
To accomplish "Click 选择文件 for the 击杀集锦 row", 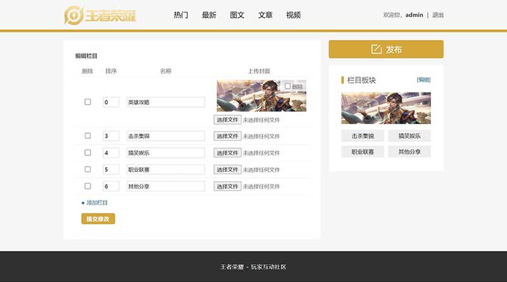I will point(227,136).
